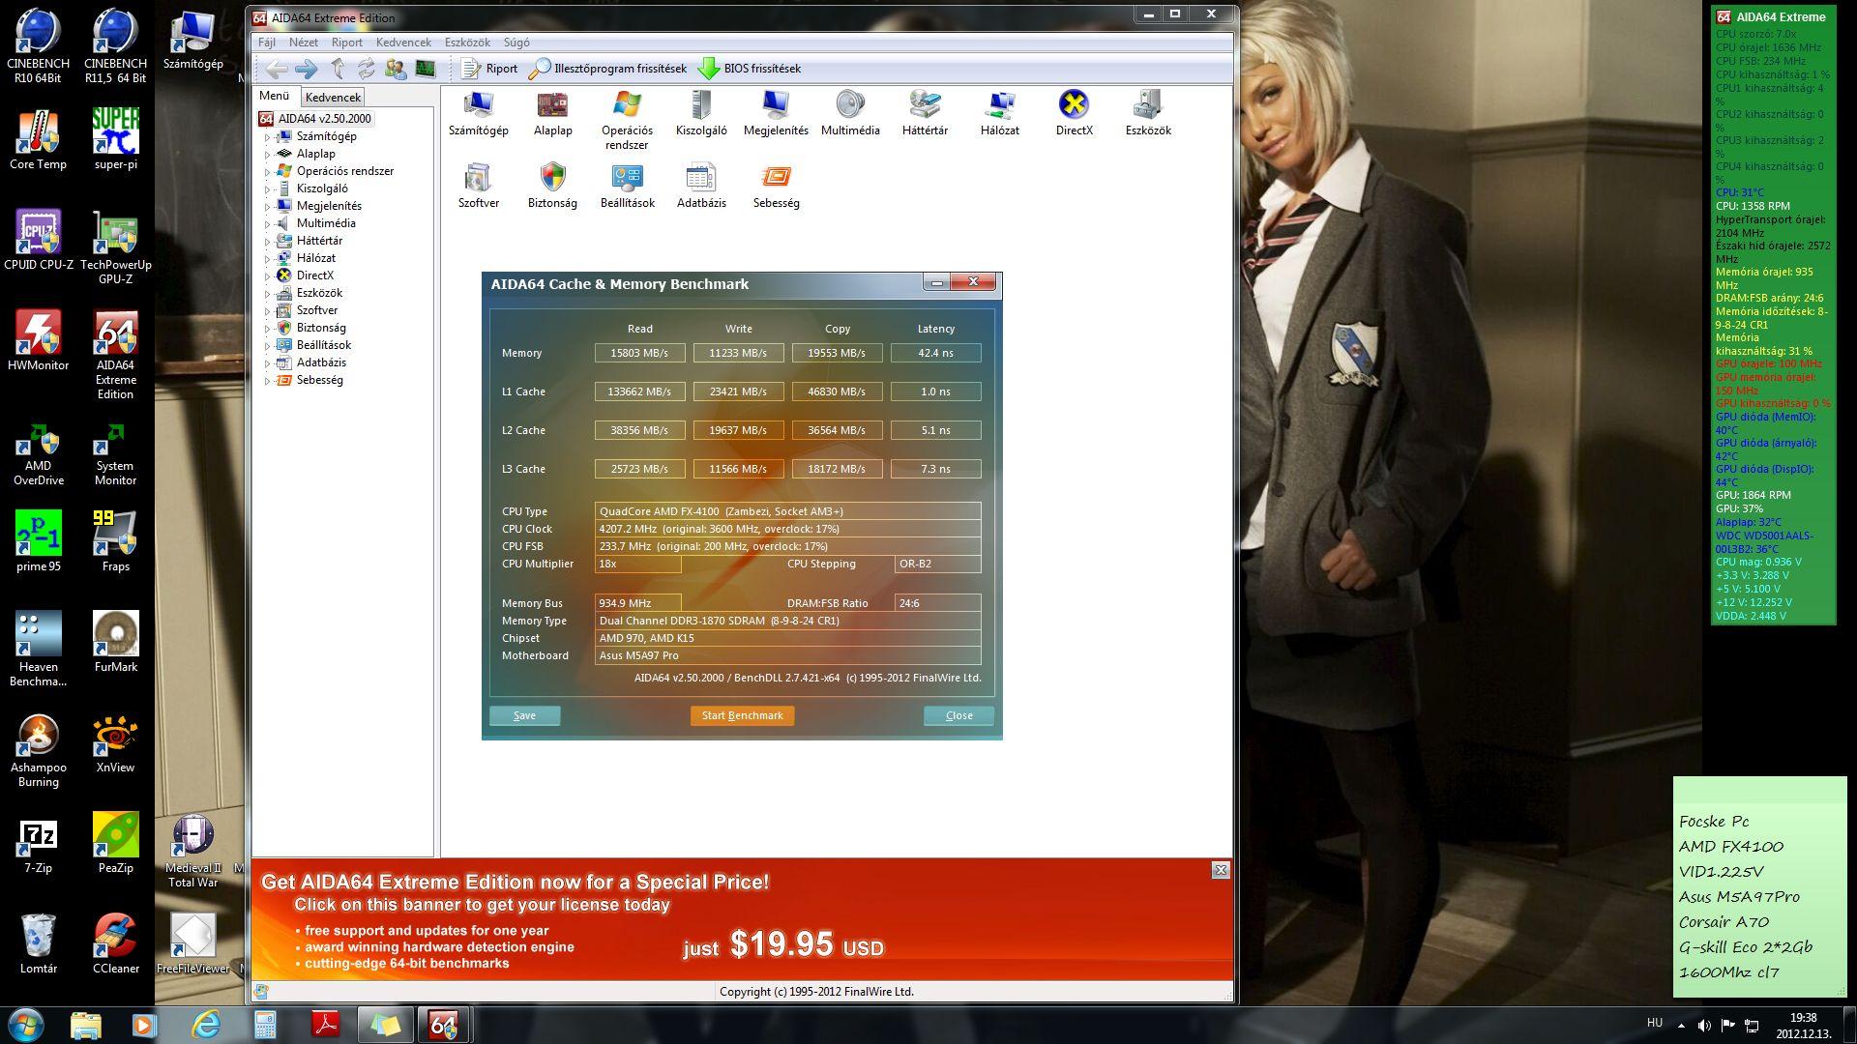The height and width of the screenshot is (1044, 1857).
Task: Open the Fájl menu
Action: 267,43
